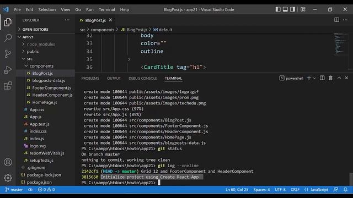This screenshot has height=198, width=353.
Task: Toggle panel layout icon in title bar
Action: click(x=285, y=9)
